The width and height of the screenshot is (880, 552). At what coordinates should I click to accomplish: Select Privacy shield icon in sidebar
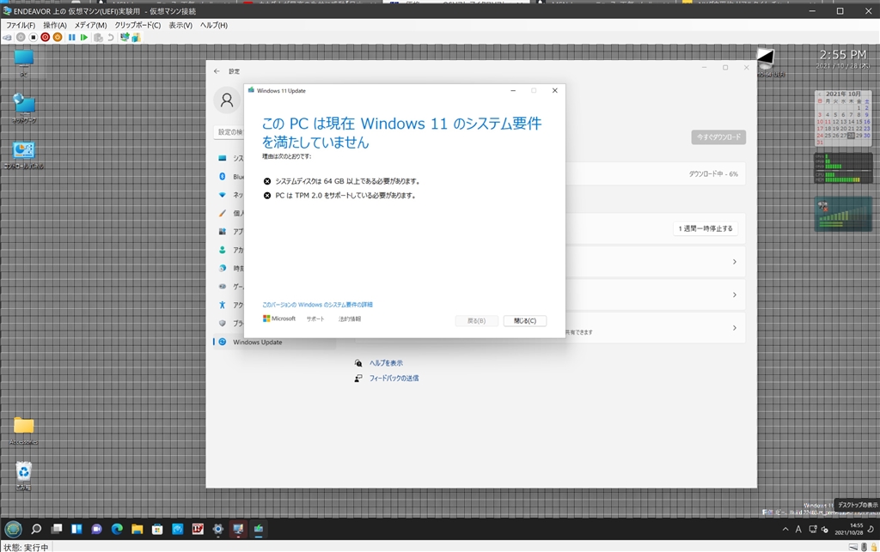coord(223,324)
